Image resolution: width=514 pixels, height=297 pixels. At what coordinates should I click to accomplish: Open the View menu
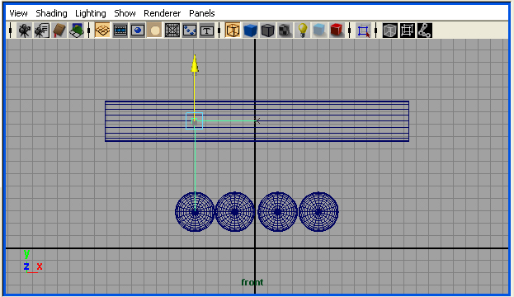[x=18, y=13]
